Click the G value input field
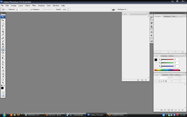 click(176, 63)
